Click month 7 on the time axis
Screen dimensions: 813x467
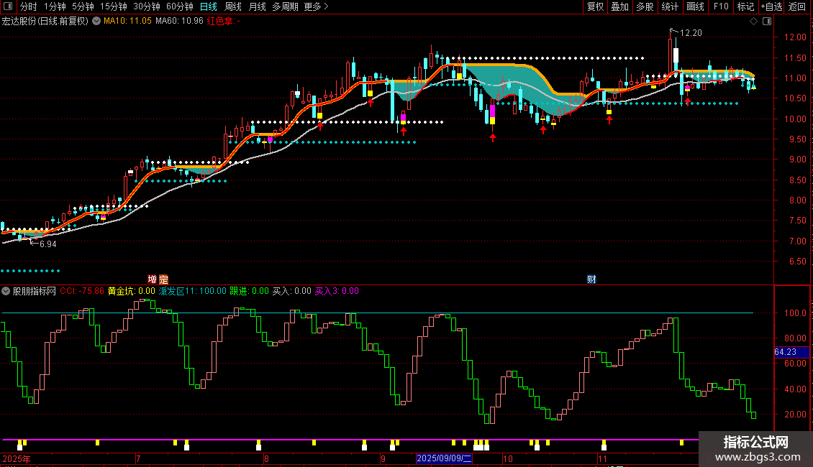(138, 458)
